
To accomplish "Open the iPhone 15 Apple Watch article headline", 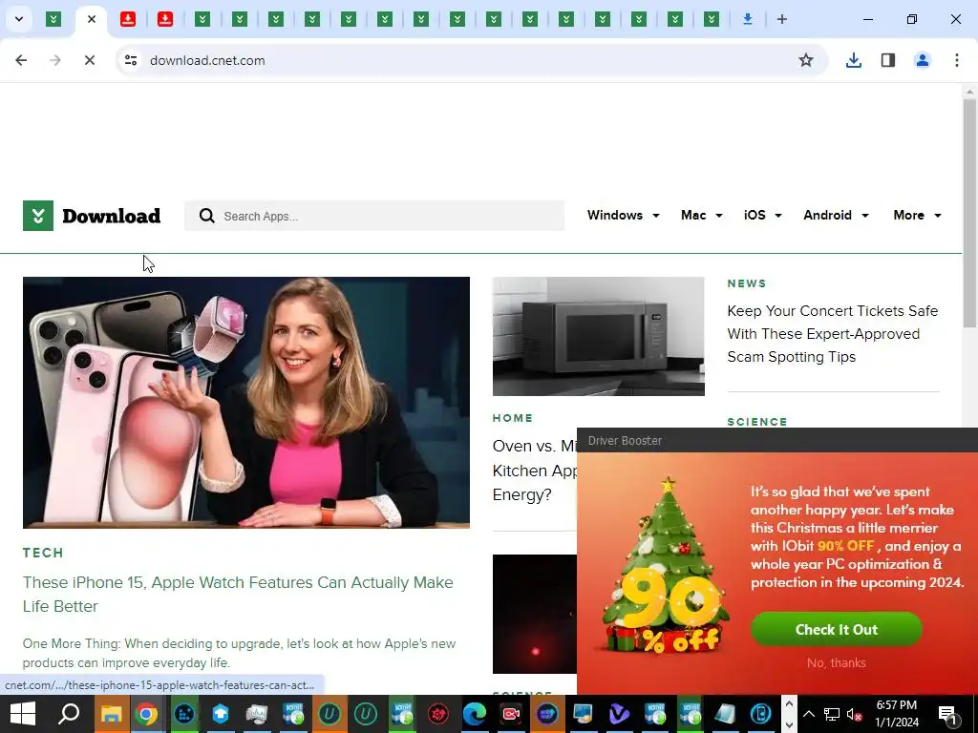I will coord(238,594).
